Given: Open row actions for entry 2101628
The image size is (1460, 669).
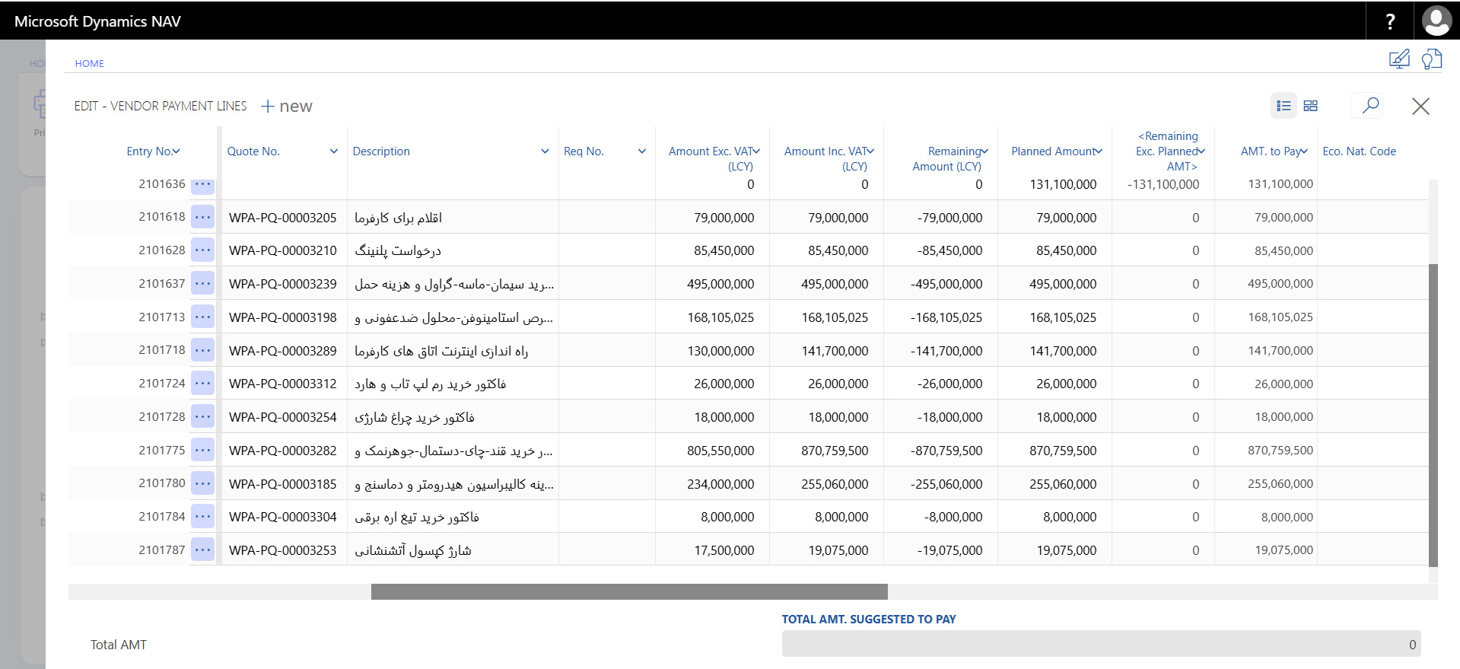Looking at the screenshot, I should (202, 250).
